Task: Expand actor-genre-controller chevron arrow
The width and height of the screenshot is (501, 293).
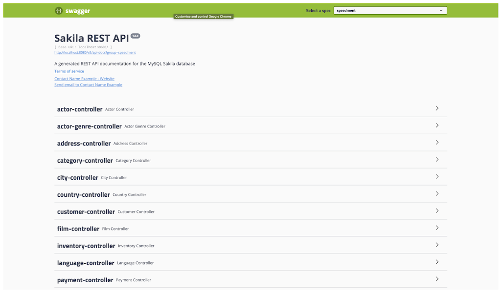Action: point(437,126)
